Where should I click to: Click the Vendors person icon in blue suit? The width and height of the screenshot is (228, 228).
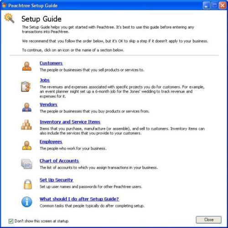(x=27, y=107)
